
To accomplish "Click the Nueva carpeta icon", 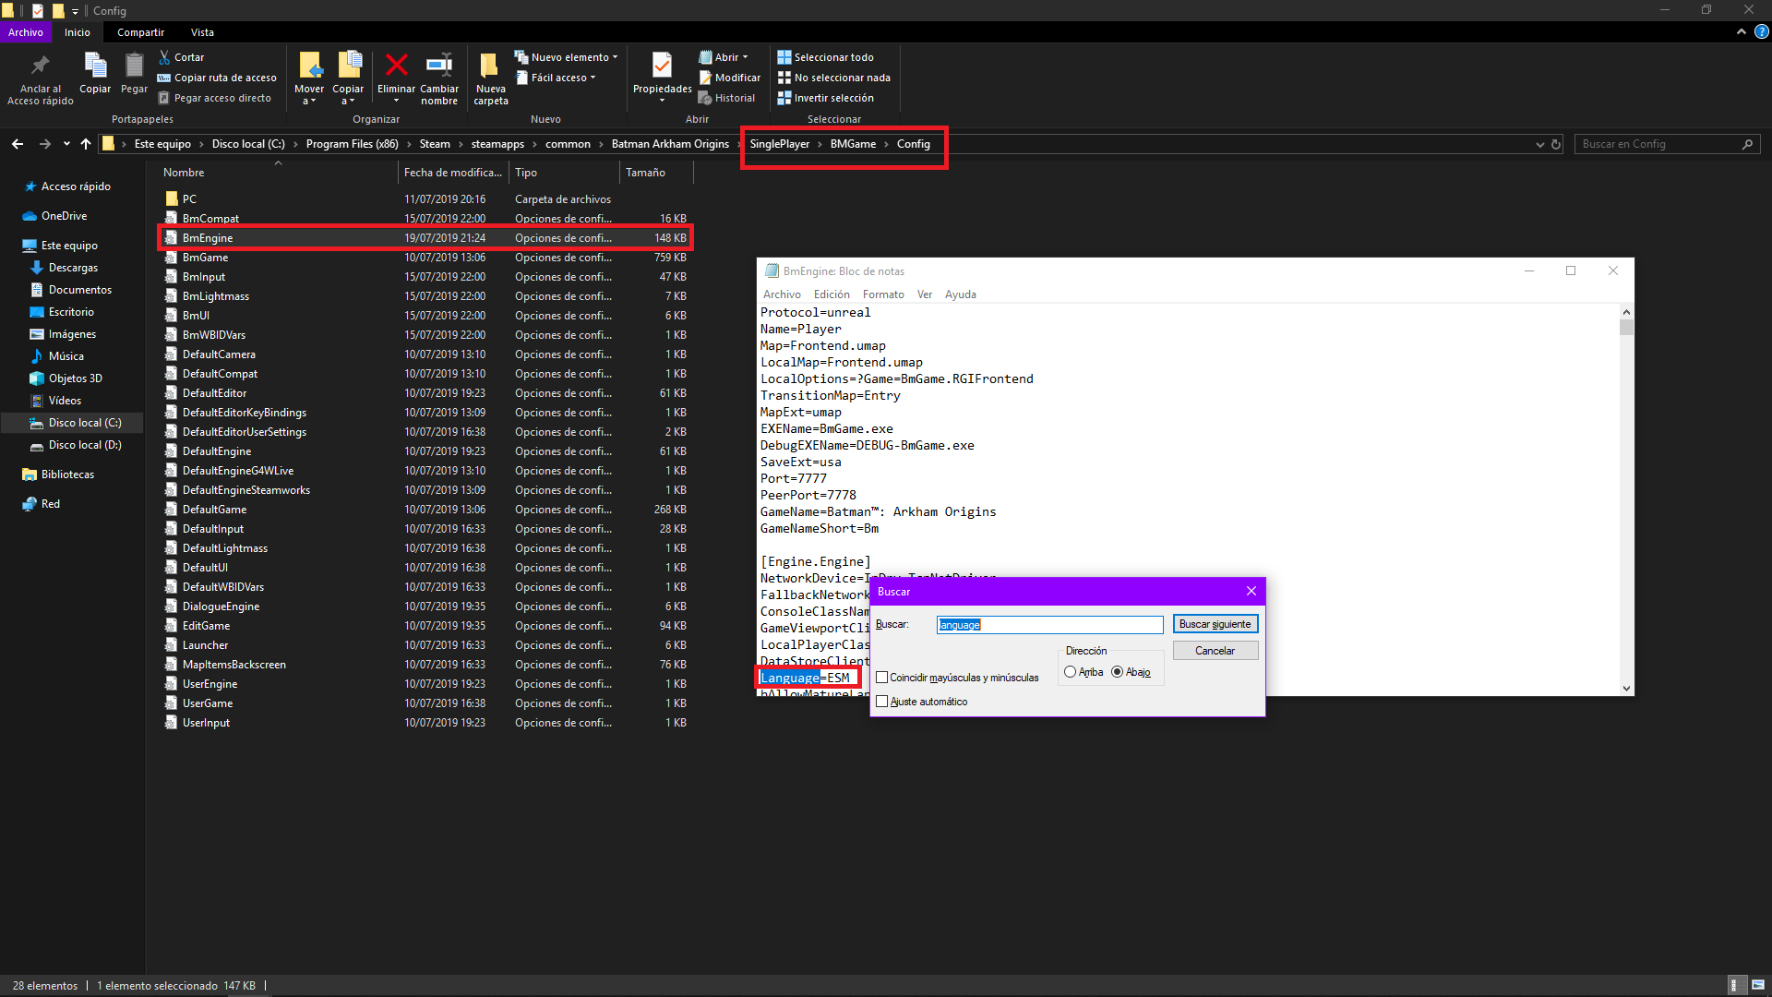I will point(490,66).
